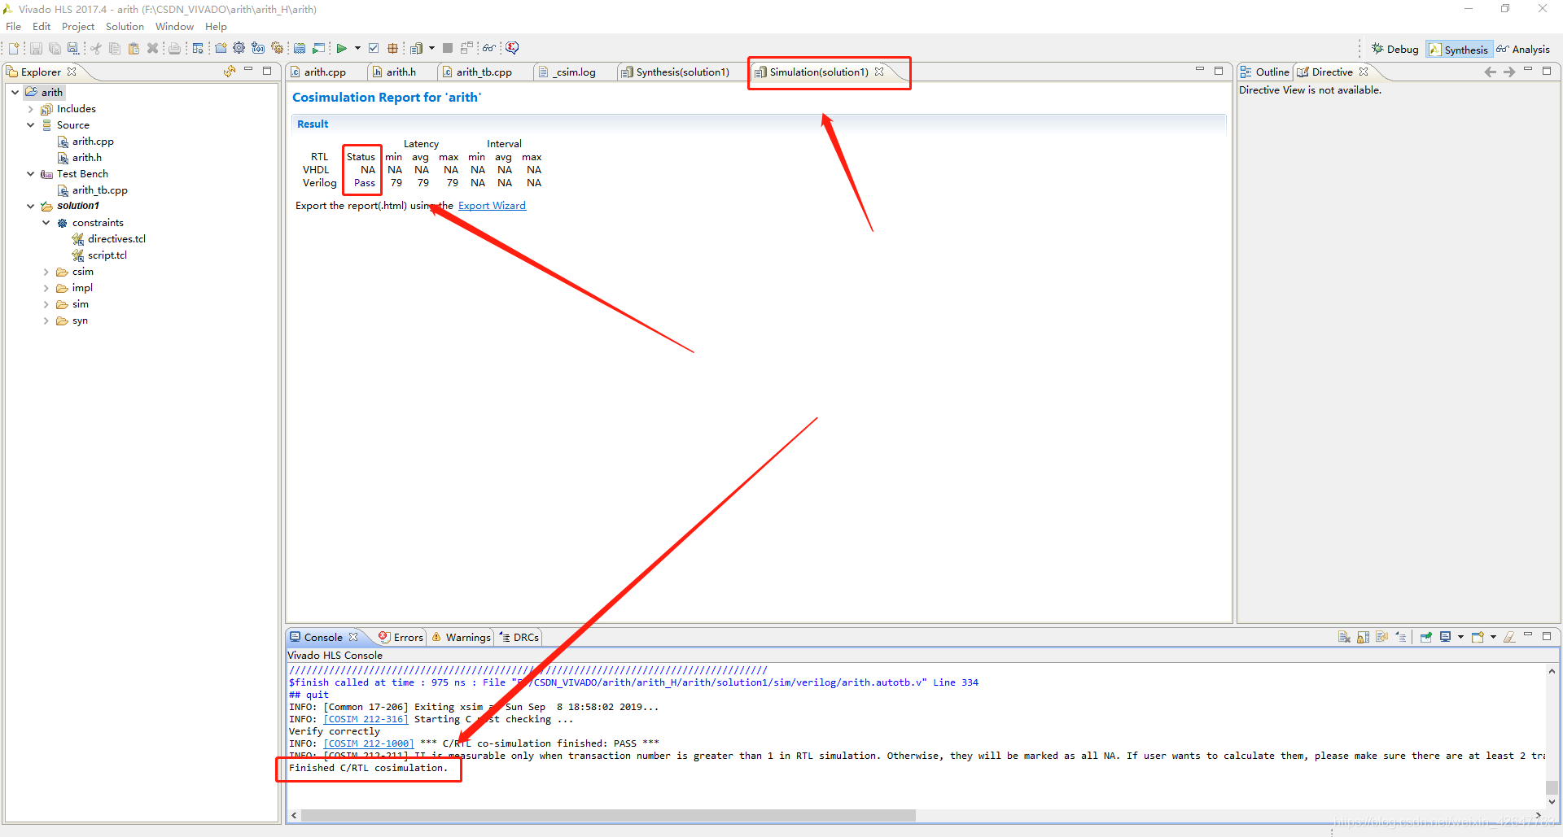Switch to Debug perspective
Screen dimensions: 1563x837
coord(1394,50)
